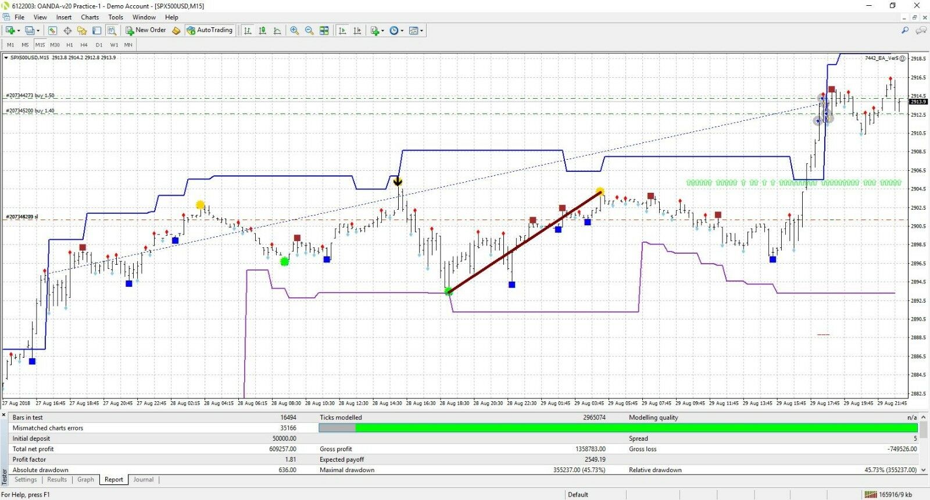Viewport: 930px width, 500px height.
Task: Switch to the tester Graph tab
Action: pos(85,480)
